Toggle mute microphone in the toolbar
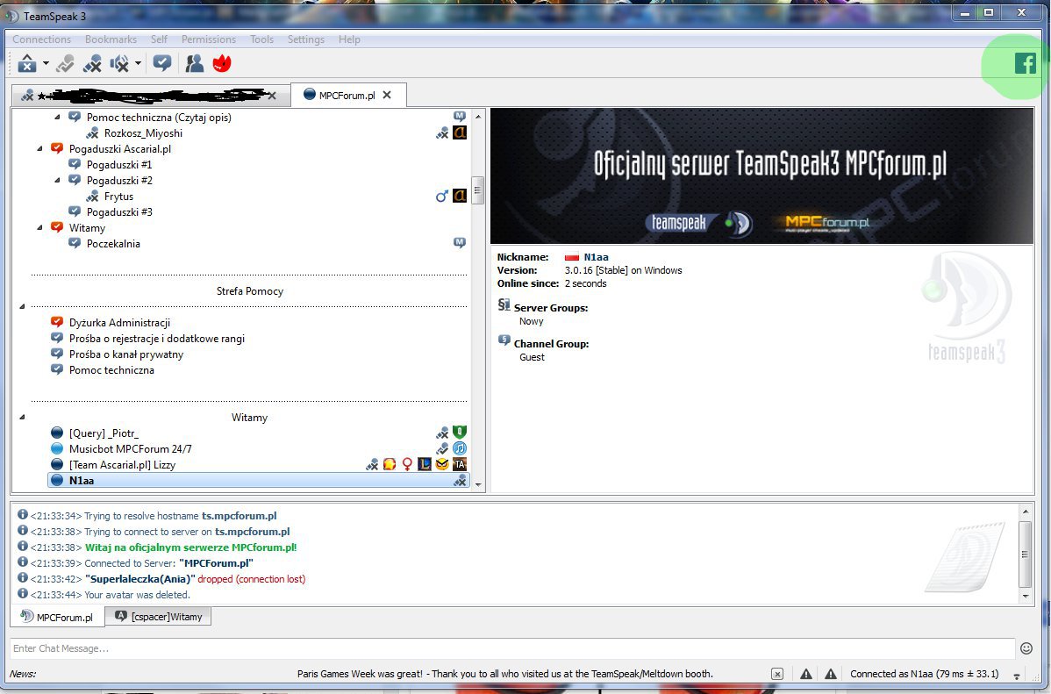Screen dimensions: 1051x694 pos(92,64)
